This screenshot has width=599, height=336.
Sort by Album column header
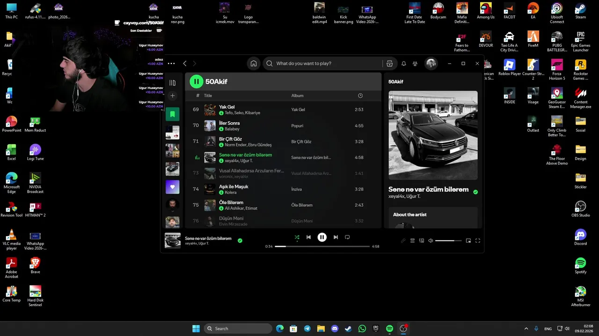pyautogui.click(x=297, y=96)
